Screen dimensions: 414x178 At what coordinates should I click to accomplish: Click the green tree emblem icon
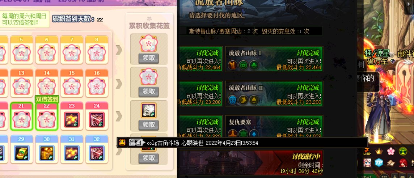[x=403, y=151]
